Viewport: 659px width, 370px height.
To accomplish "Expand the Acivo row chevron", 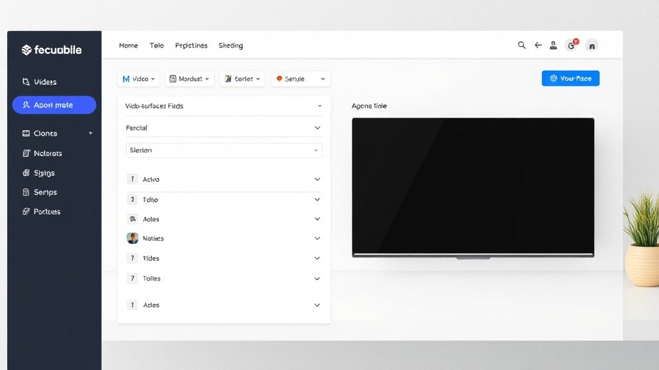I will (x=317, y=179).
